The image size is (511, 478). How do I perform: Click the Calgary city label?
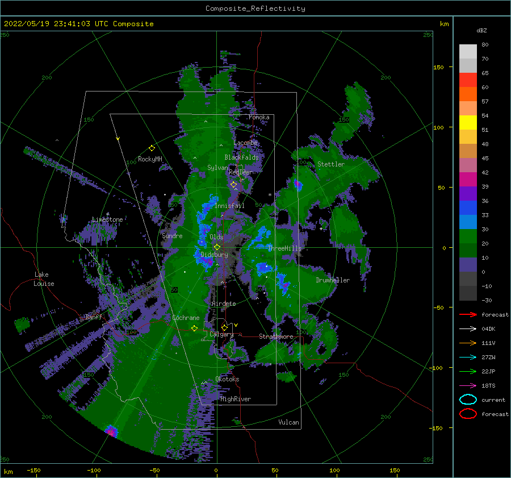(221, 334)
